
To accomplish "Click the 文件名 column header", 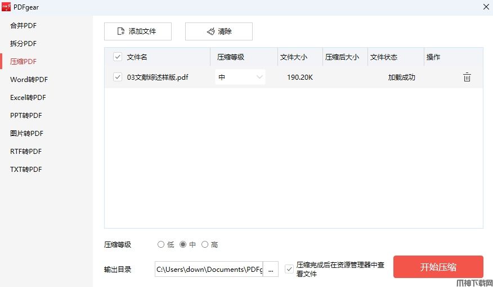I will pyautogui.click(x=137, y=57).
